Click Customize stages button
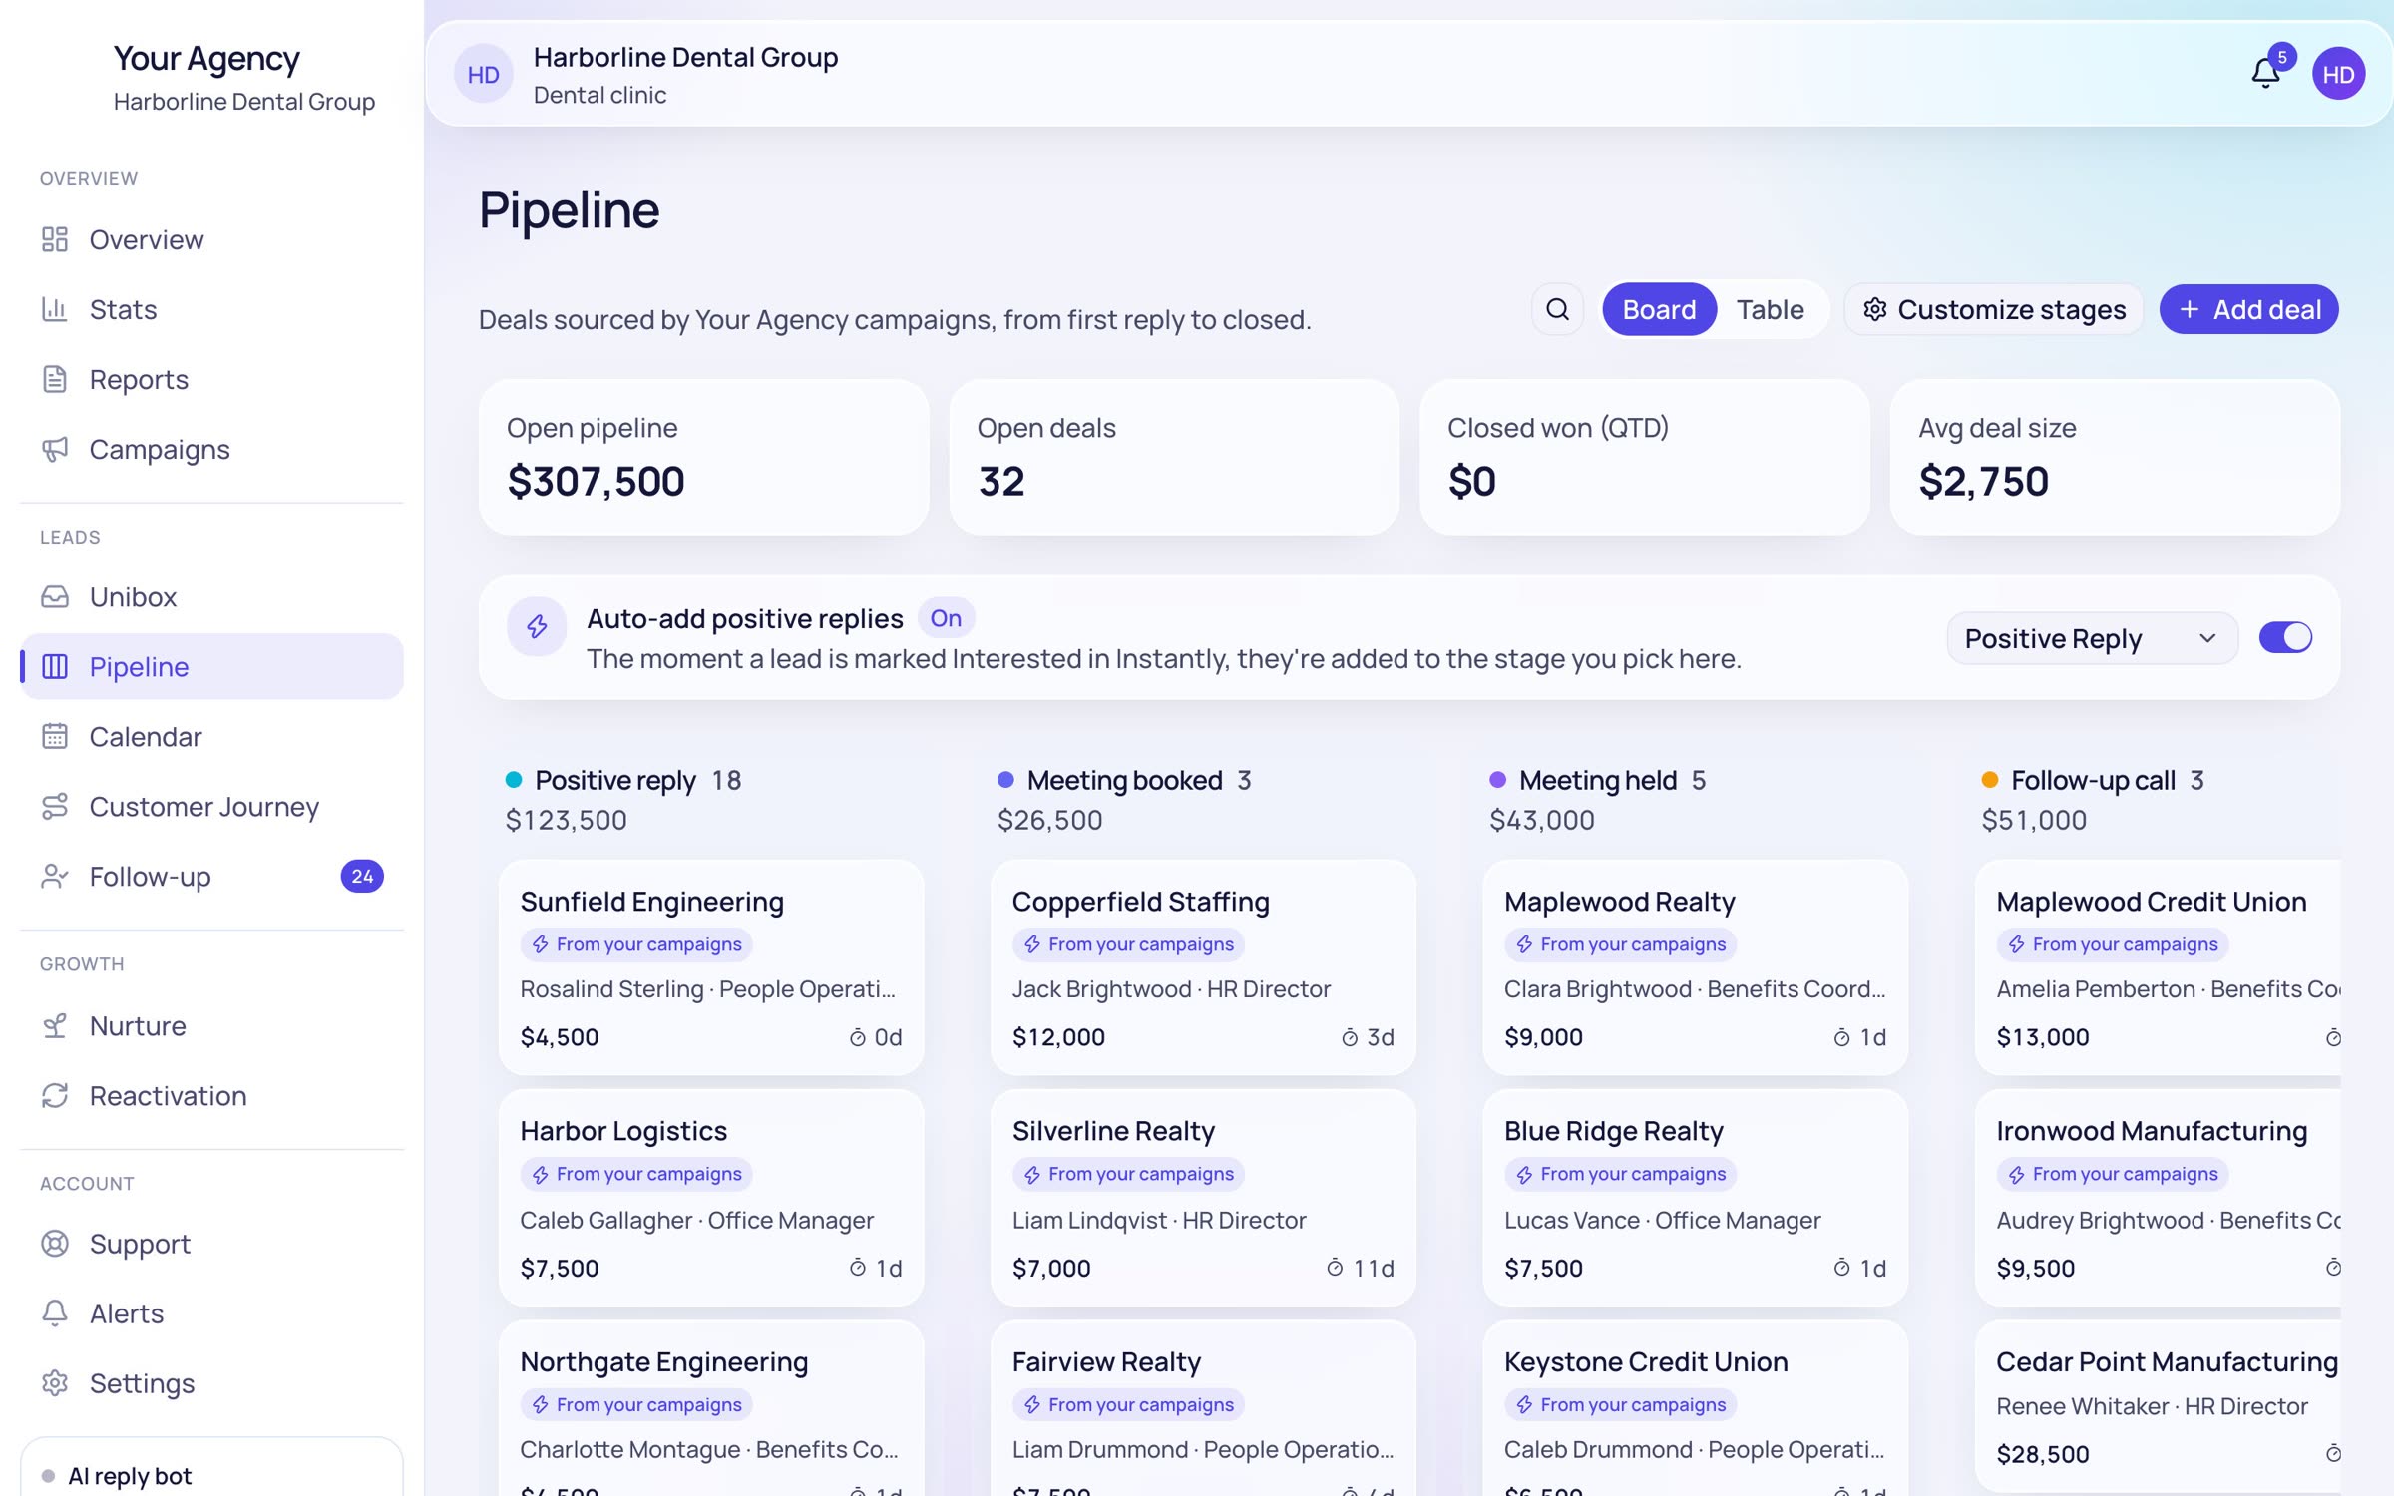 click(1994, 309)
